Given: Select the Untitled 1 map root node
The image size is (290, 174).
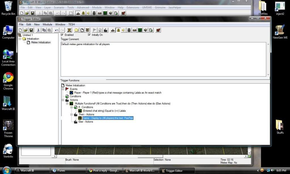Looking at the screenshot, I should coord(27,35).
